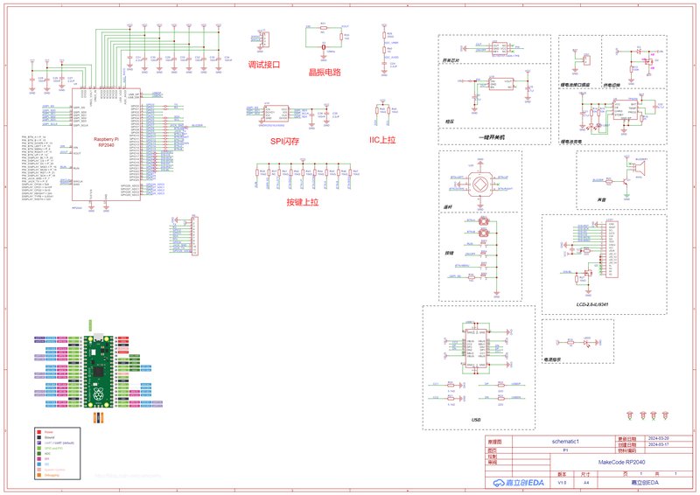The image size is (700, 495).
Task: Click the 2024-03-20 update date
Action: pyautogui.click(x=658, y=439)
